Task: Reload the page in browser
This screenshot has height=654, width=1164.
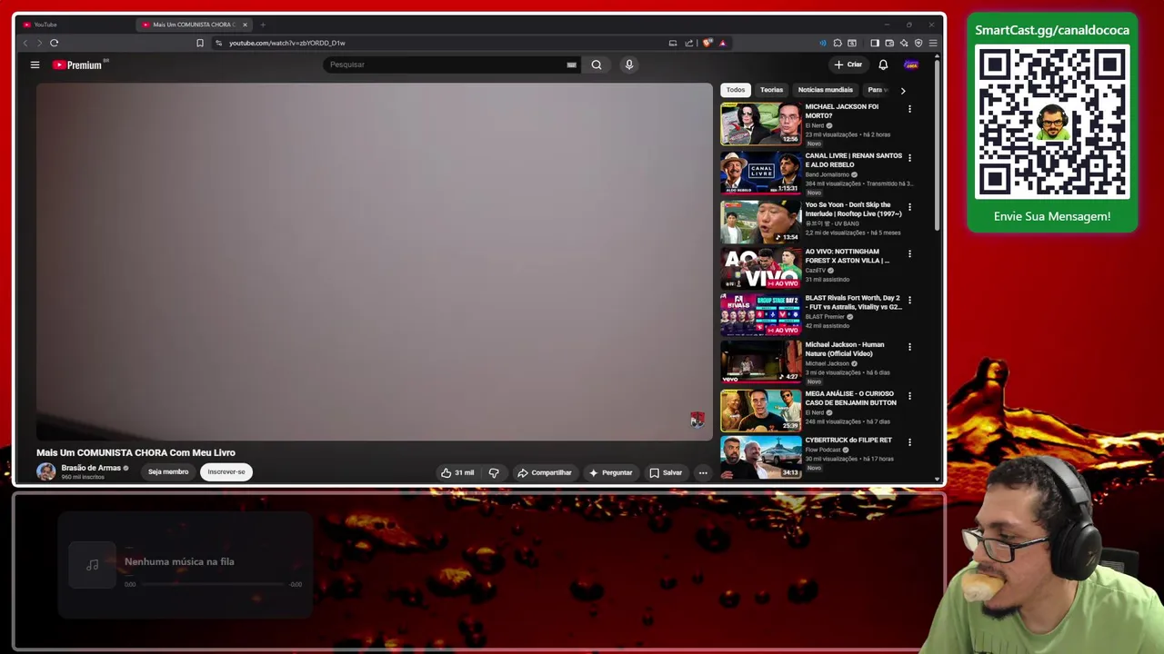Action: click(54, 43)
